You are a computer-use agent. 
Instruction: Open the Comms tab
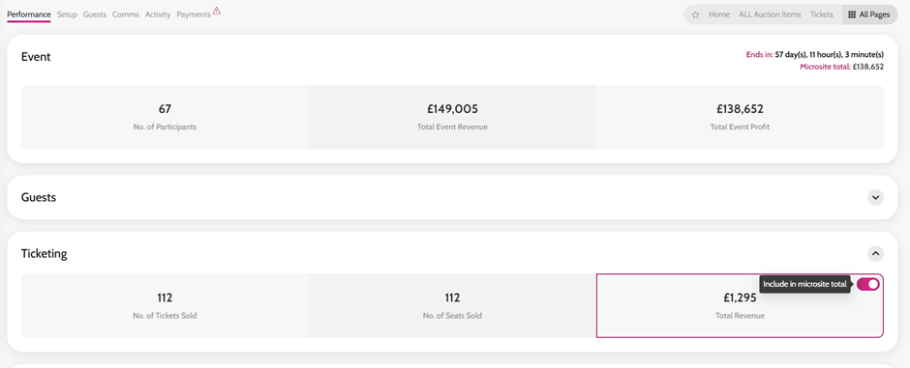[x=126, y=14]
